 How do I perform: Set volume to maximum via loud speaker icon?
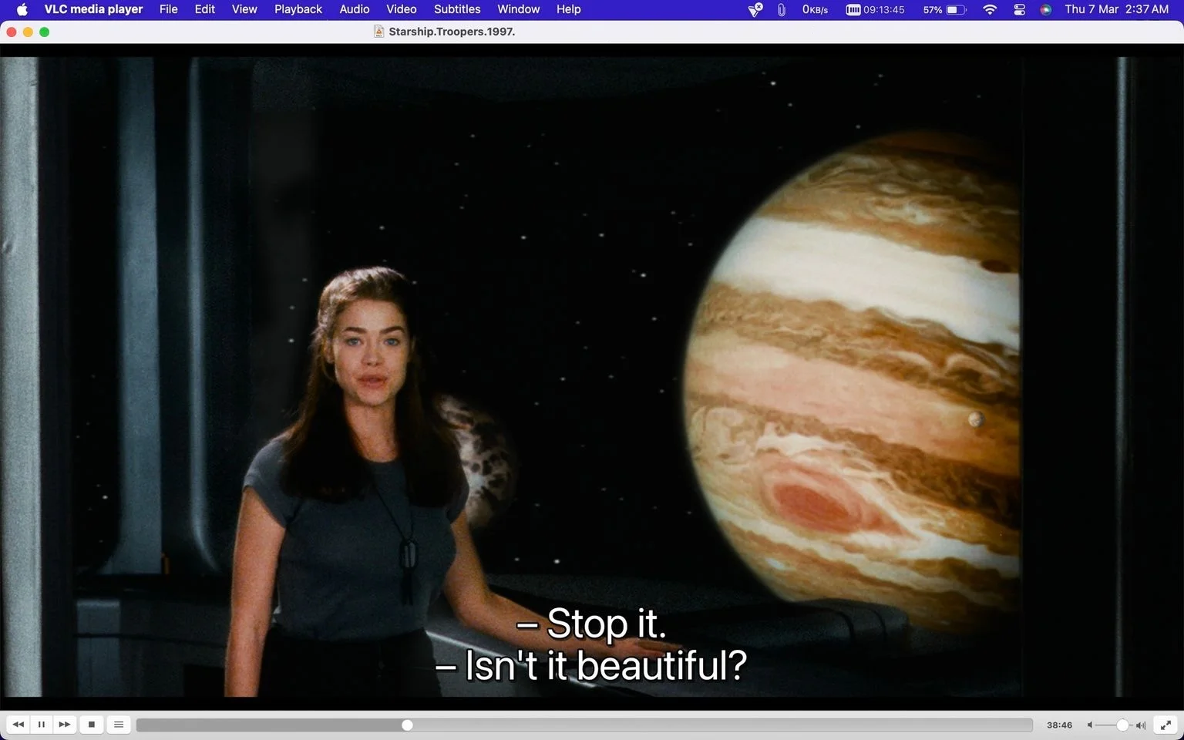pos(1141,725)
